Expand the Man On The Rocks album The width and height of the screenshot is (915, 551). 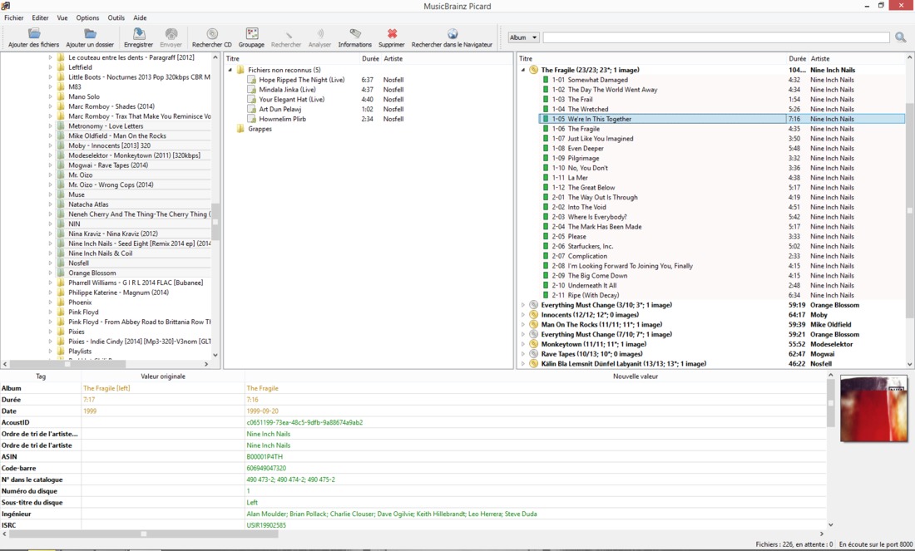click(523, 325)
